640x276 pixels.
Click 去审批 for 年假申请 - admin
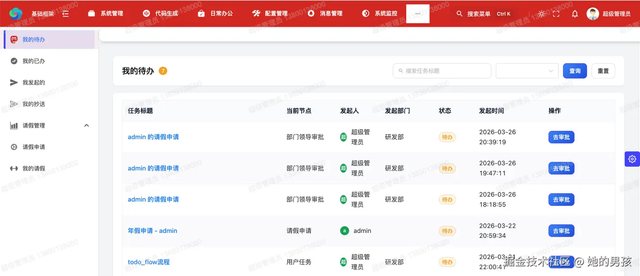pyautogui.click(x=561, y=230)
